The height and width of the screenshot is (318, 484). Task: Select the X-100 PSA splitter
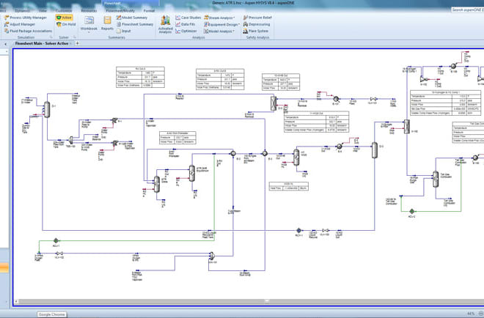(407, 127)
